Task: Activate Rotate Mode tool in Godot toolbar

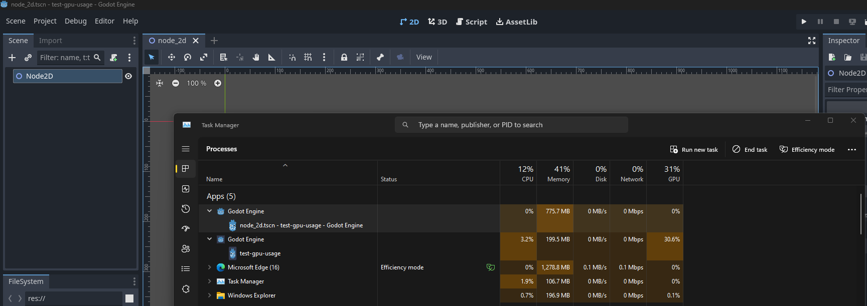Action: pos(188,57)
